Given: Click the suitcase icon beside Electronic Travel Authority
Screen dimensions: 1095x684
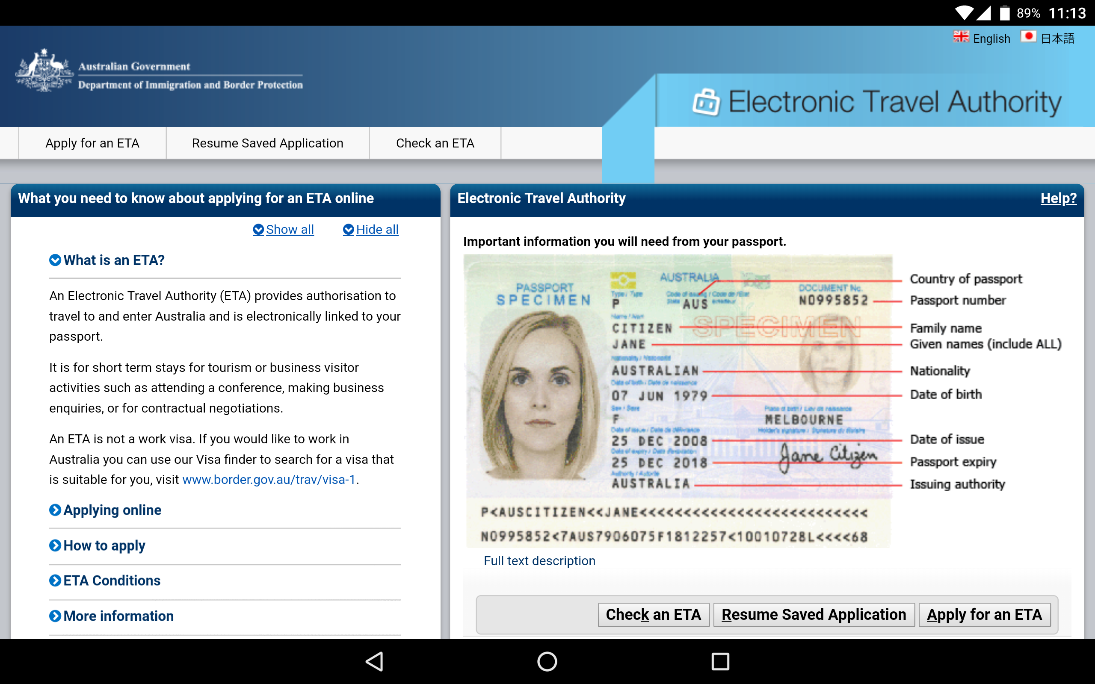Looking at the screenshot, I should (706, 102).
